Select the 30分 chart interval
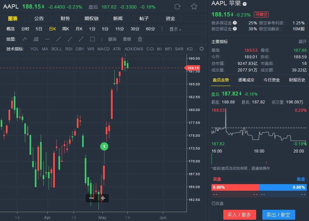The image size is (309, 221). tap(135, 29)
